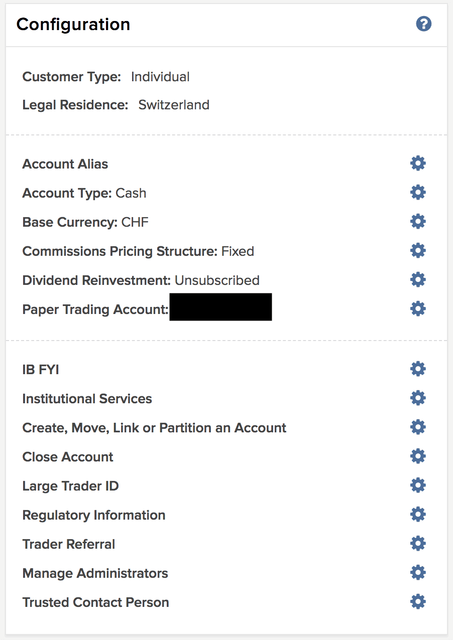Configure Large Trader ID gear icon
The image size is (453, 640).
(418, 485)
